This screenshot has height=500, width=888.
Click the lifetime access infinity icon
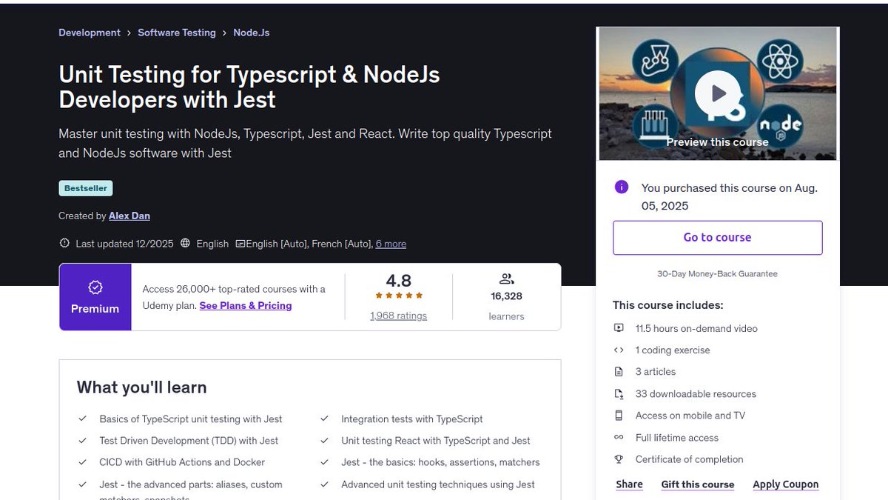[x=619, y=438]
